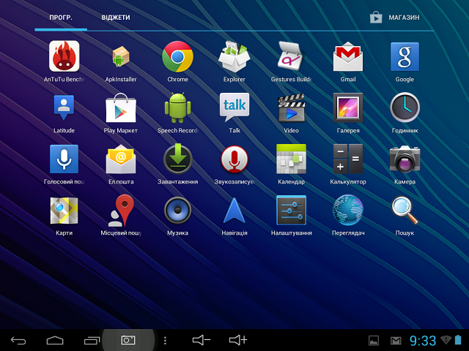
Task: Open the mail notification in status bar
Action: [396, 341]
